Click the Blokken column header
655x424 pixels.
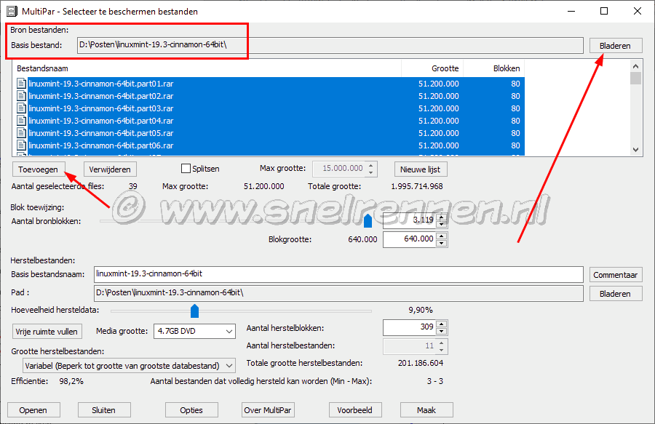(494, 68)
